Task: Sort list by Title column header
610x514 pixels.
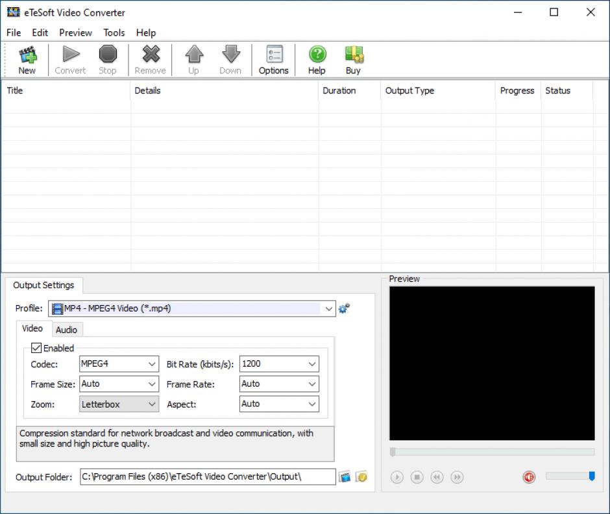Action: [66, 91]
